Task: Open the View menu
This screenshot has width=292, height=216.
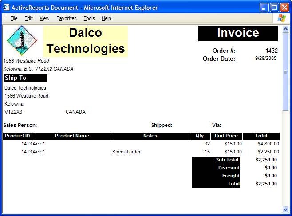Action: tap(44, 18)
